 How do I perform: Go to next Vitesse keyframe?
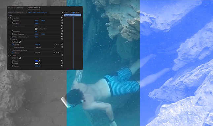59,53
